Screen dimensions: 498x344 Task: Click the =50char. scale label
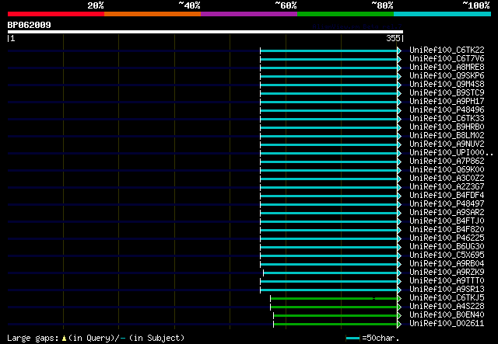[x=381, y=338]
